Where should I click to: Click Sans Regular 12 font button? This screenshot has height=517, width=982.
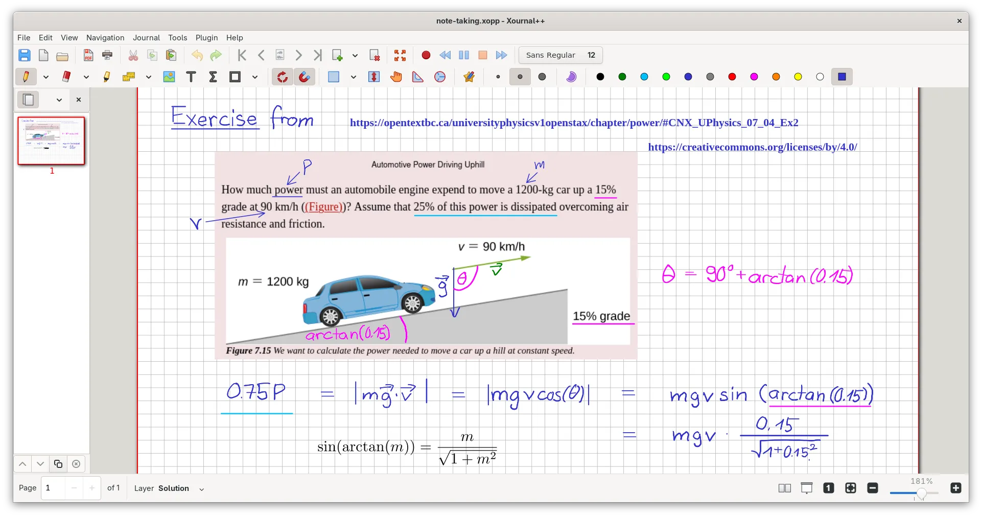[560, 55]
